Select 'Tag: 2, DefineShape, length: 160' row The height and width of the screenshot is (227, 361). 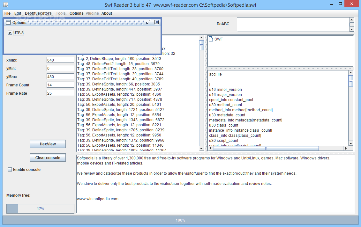pyautogui.click(x=119, y=59)
